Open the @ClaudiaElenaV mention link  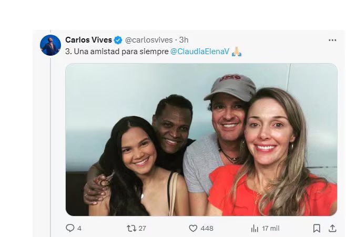(x=199, y=51)
